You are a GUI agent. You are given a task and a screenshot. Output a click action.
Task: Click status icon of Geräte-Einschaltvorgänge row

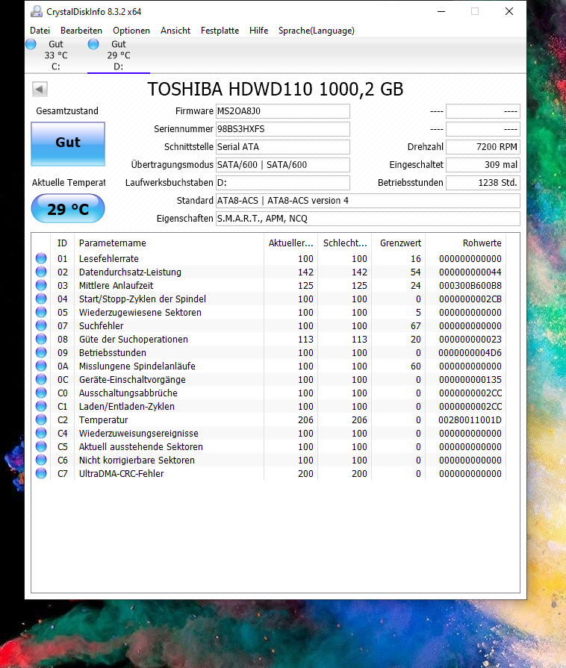41,379
